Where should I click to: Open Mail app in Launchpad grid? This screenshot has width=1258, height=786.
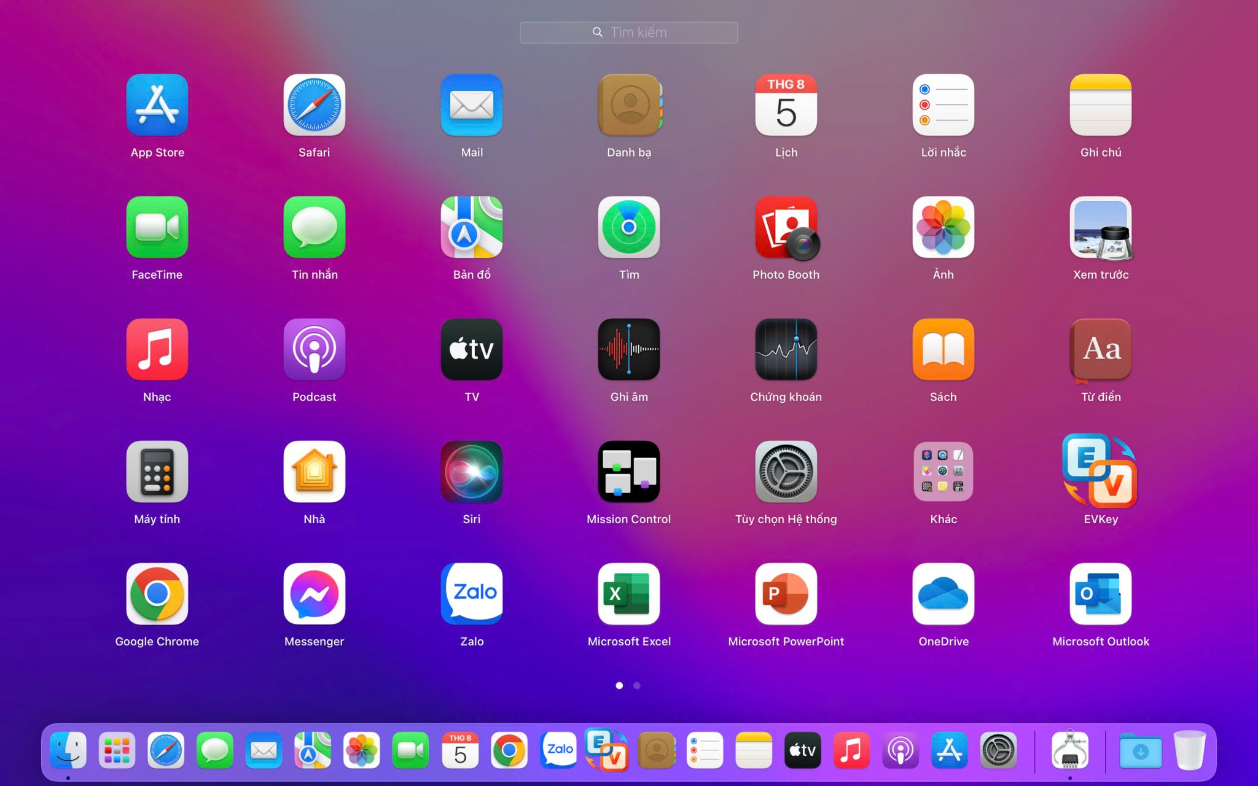(x=472, y=105)
